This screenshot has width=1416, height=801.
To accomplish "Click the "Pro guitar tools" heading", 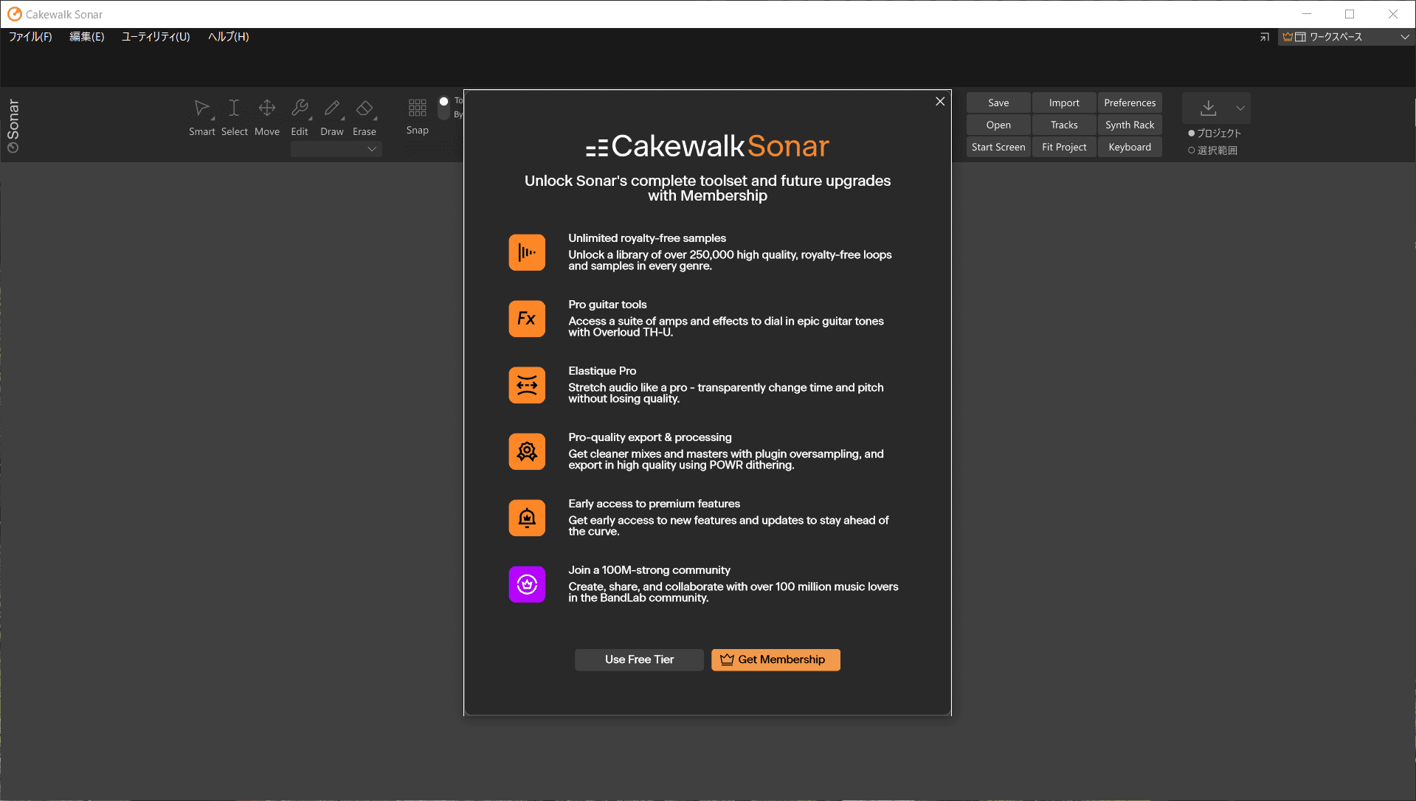I will [x=607, y=304].
